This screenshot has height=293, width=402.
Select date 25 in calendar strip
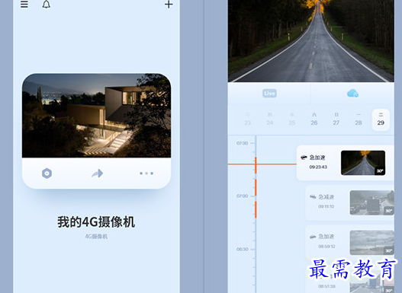pos(291,119)
